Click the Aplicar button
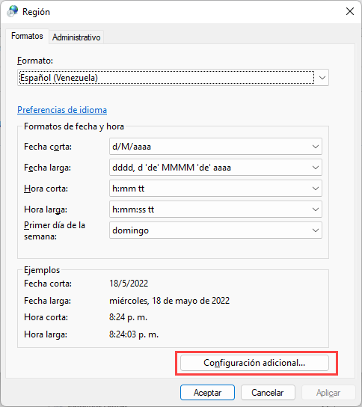Viewport: 362px width, 407px height. 328,393
